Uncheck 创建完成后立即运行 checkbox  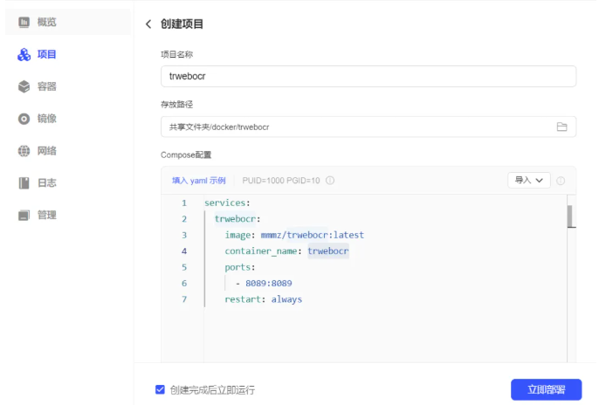tap(160, 389)
